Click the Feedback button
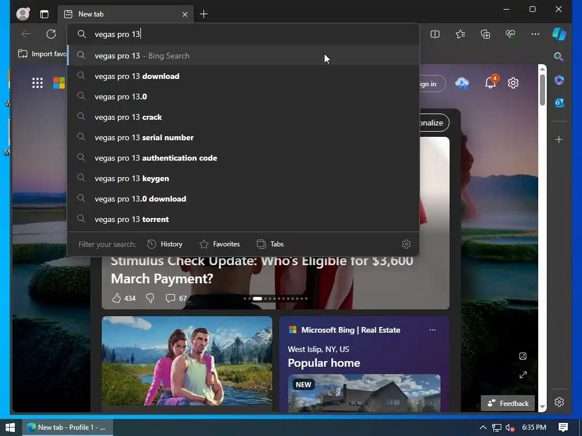The width and height of the screenshot is (582, 436). 508,404
